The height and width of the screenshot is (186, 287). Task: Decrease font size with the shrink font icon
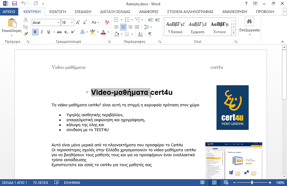pyautogui.click(x=85, y=22)
